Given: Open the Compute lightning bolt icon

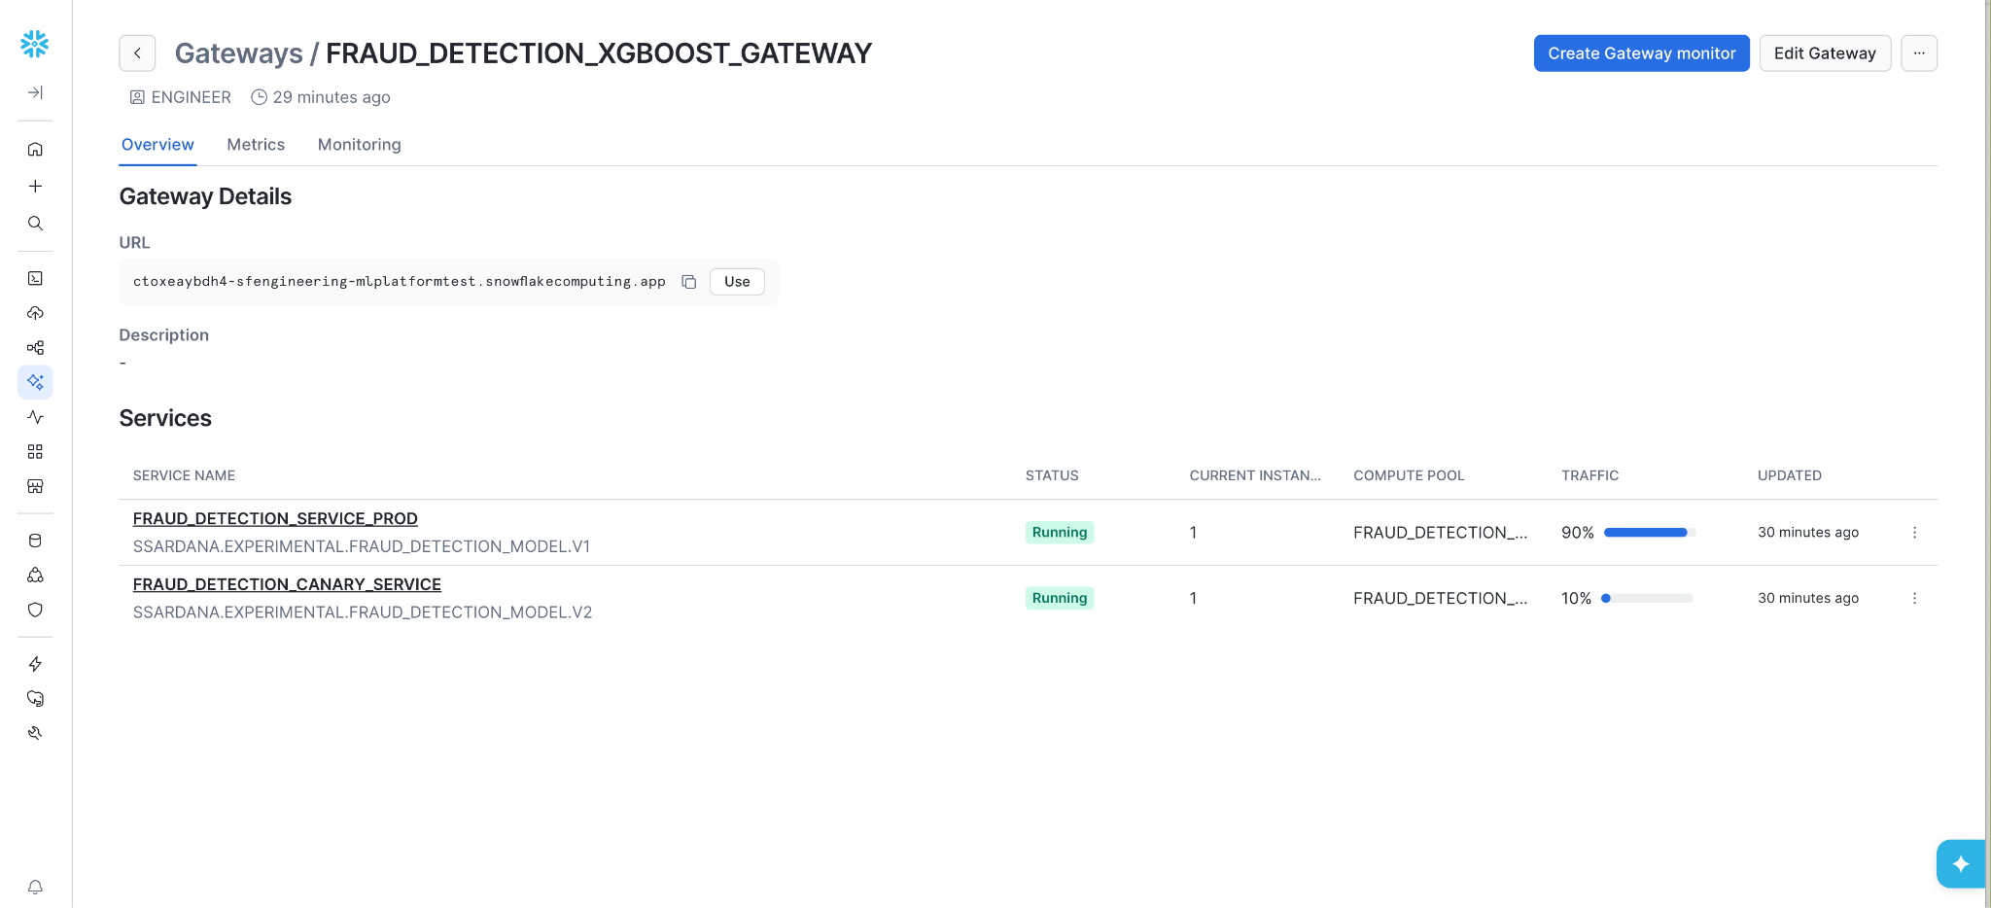Looking at the screenshot, I should tap(35, 664).
